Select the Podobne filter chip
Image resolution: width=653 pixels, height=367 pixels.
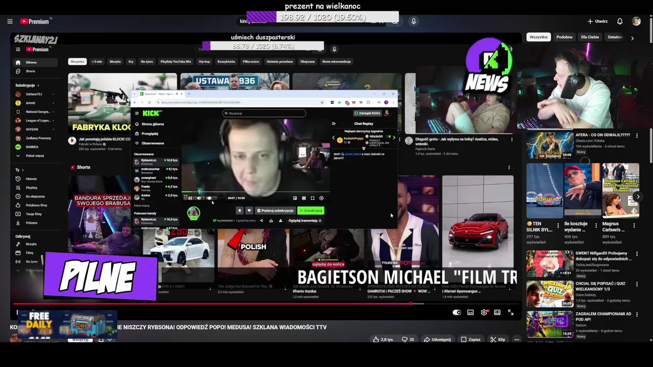pyautogui.click(x=564, y=37)
